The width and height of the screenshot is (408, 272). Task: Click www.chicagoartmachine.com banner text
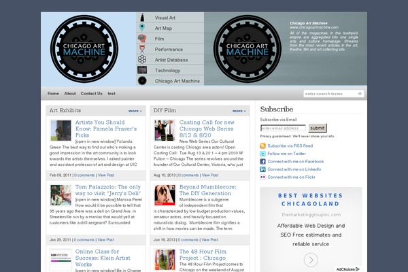pyautogui.click(x=314, y=27)
